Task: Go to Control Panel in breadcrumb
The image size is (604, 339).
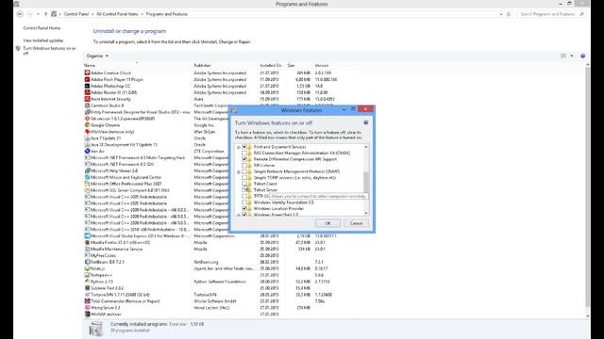Action: point(75,14)
